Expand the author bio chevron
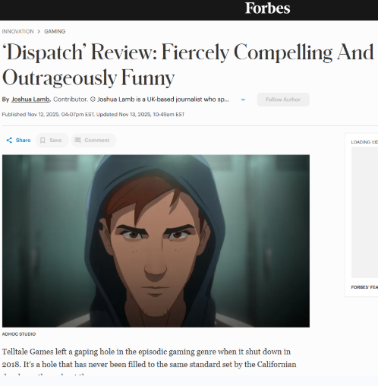The width and height of the screenshot is (378, 386). [x=243, y=100]
